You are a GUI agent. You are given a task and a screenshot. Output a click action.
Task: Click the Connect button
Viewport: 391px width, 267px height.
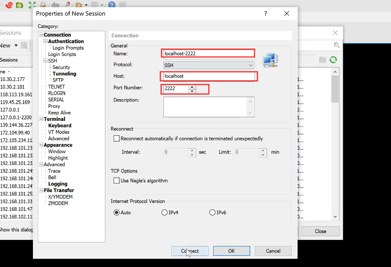pos(190,251)
